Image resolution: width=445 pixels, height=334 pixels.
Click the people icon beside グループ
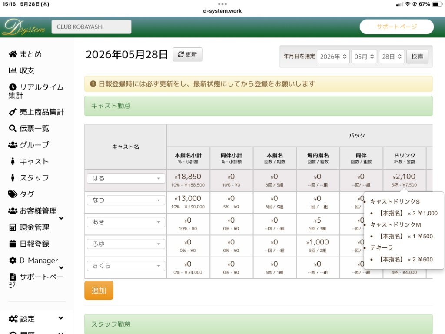[x=13, y=145]
